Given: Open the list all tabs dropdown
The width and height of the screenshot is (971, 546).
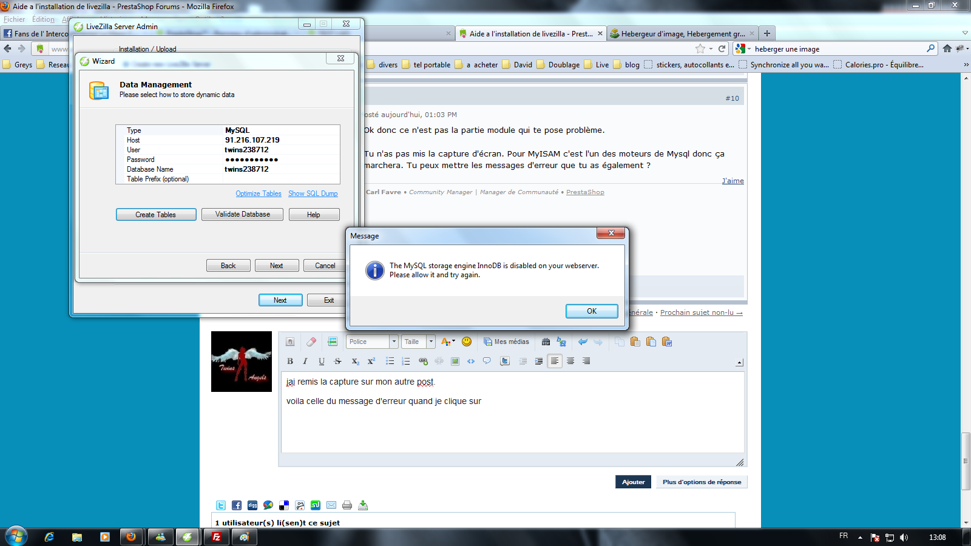Looking at the screenshot, I should click(x=965, y=33).
